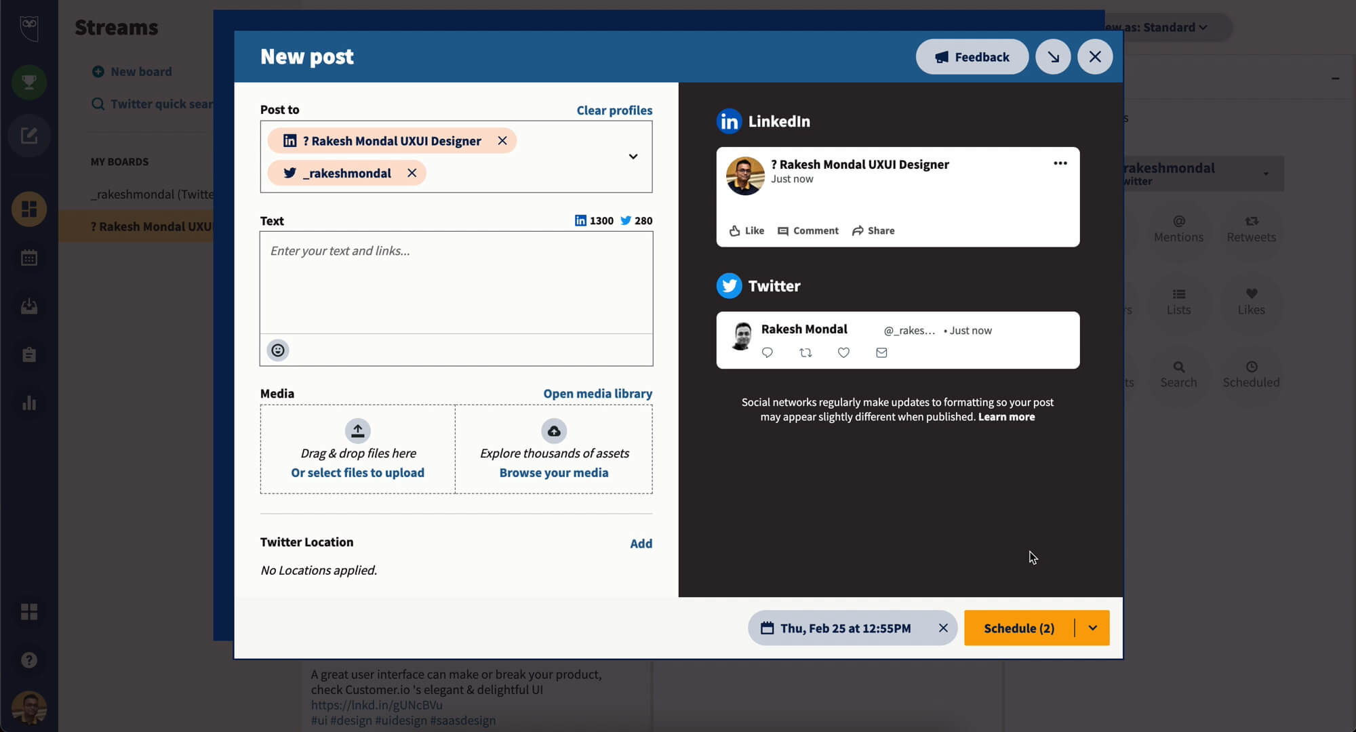Click Comment in LinkedIn preview

click(808, 230)
